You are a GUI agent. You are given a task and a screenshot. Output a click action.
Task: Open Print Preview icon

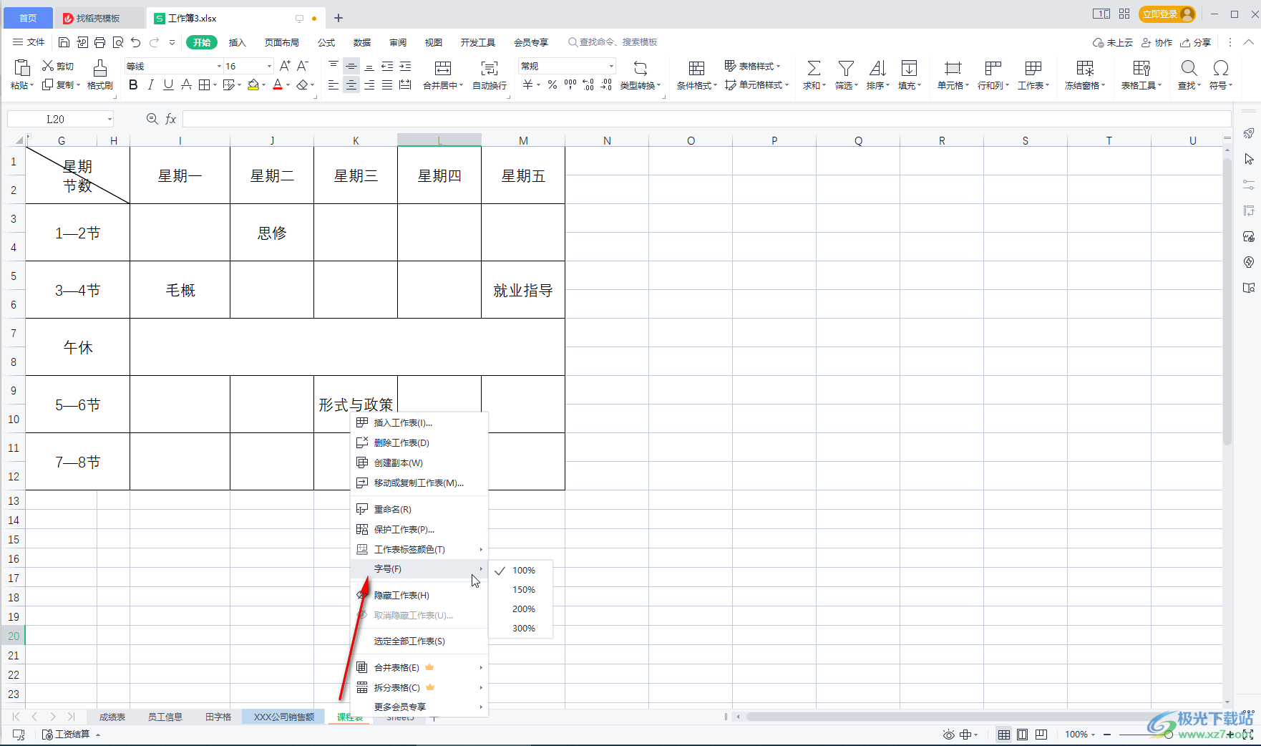[118, 42]
